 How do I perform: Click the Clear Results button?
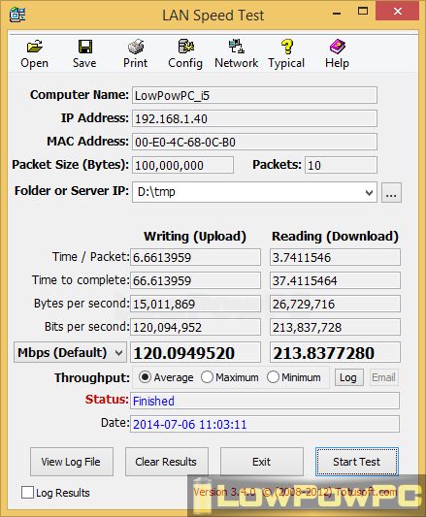(x=166, y=462)
